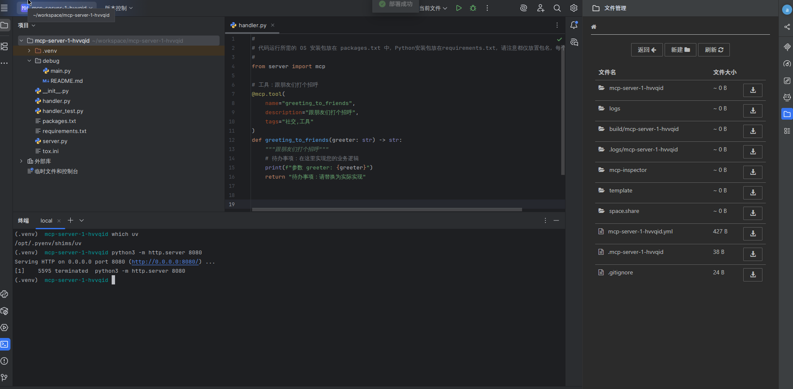Open IDE settings gear icon
The height and width of the screenshot is (389, 793).
tap(574, 8)
